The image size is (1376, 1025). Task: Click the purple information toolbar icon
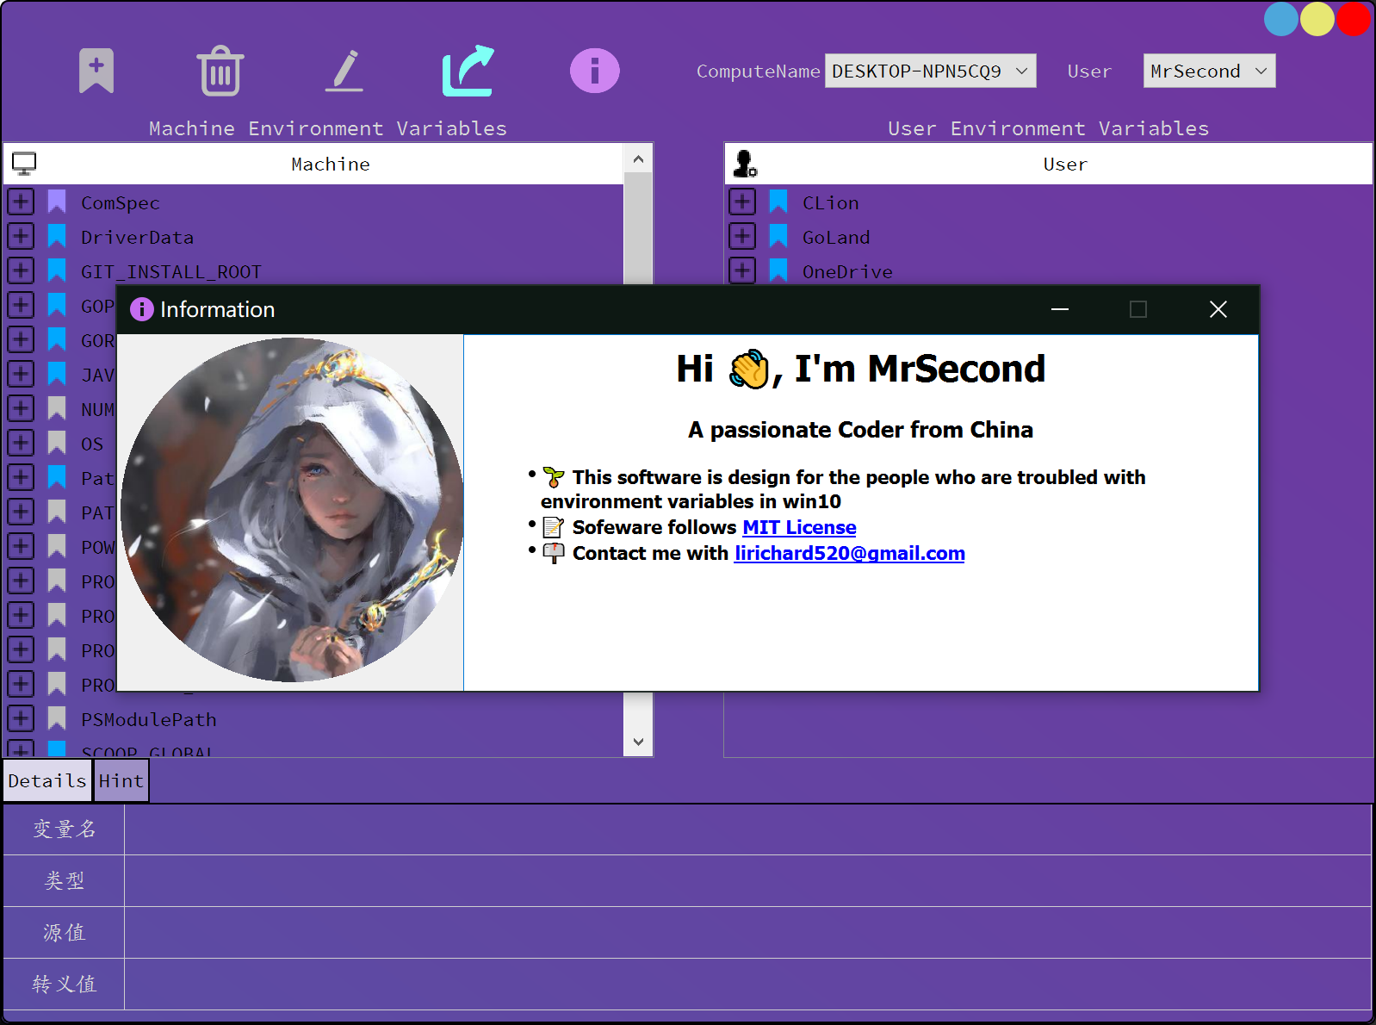click(594, 71)
